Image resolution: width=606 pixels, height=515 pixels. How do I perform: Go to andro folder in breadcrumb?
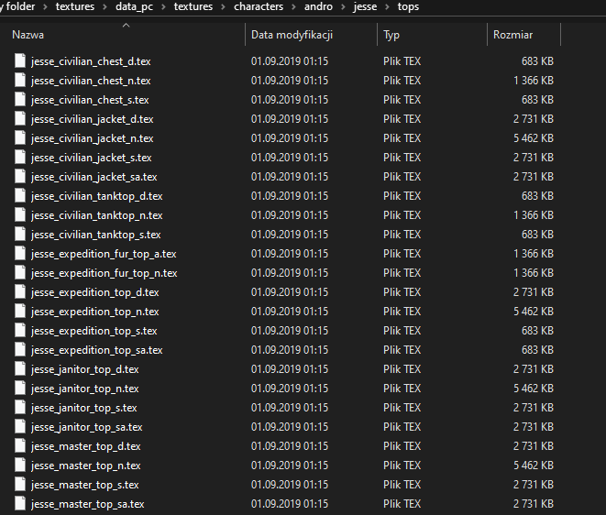tap(318, 6)
